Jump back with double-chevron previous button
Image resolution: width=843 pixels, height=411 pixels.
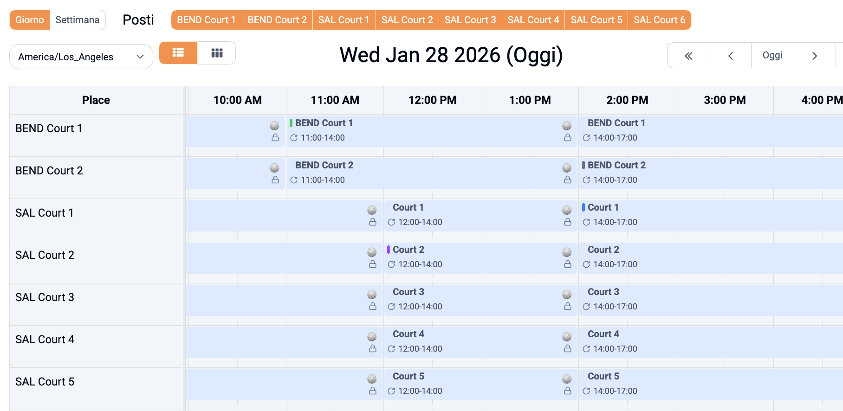click(688, 56)
